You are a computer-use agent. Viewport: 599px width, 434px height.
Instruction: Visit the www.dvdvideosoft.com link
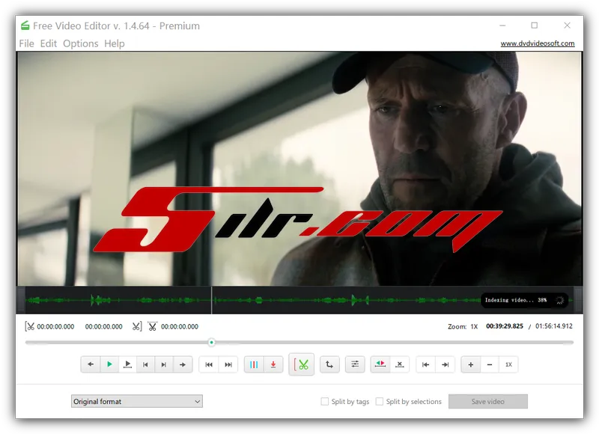(x=538, y=43)
